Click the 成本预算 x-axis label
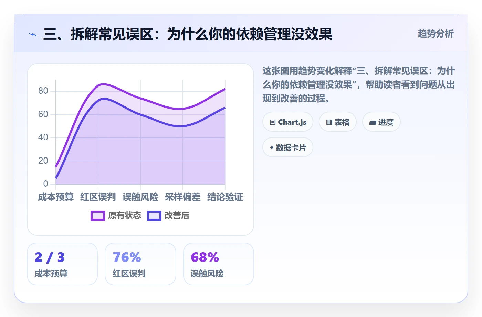482x317 pixels. [56, 197]
